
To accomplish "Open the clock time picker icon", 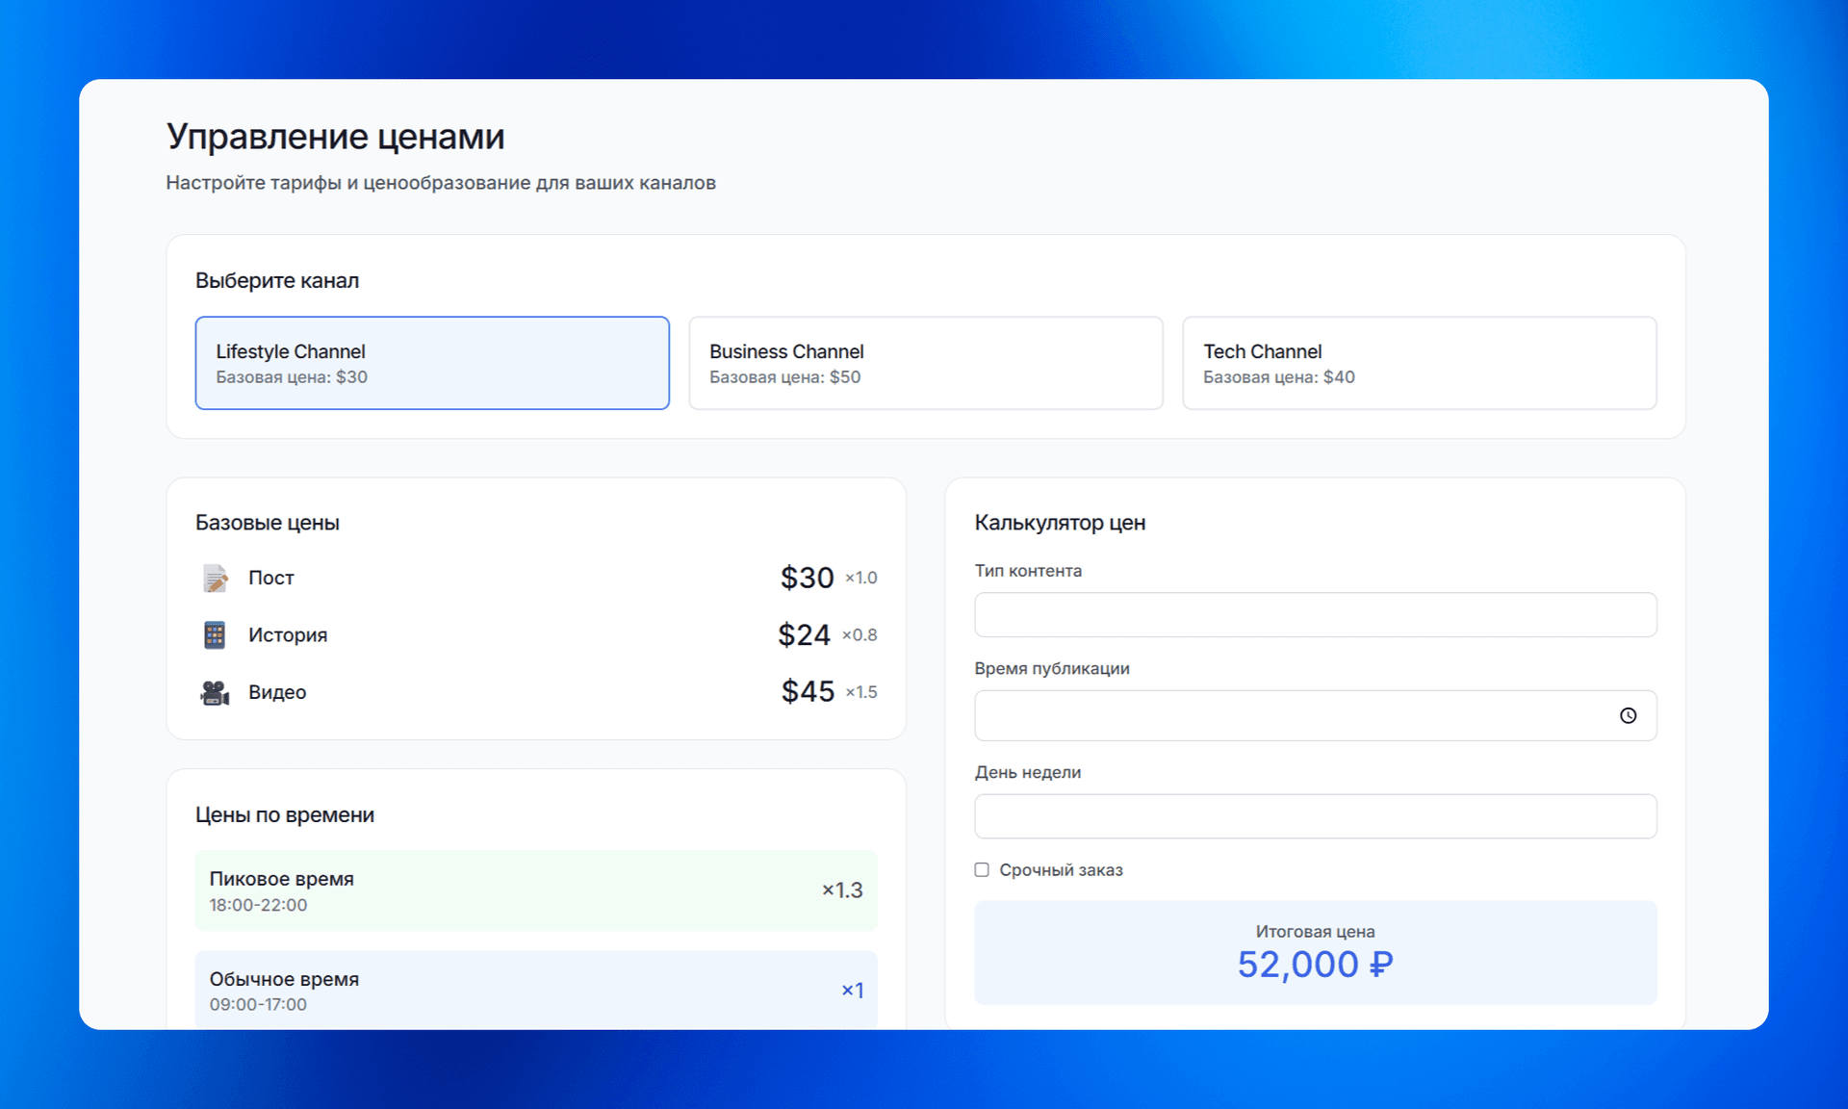I will point(1628,715).
